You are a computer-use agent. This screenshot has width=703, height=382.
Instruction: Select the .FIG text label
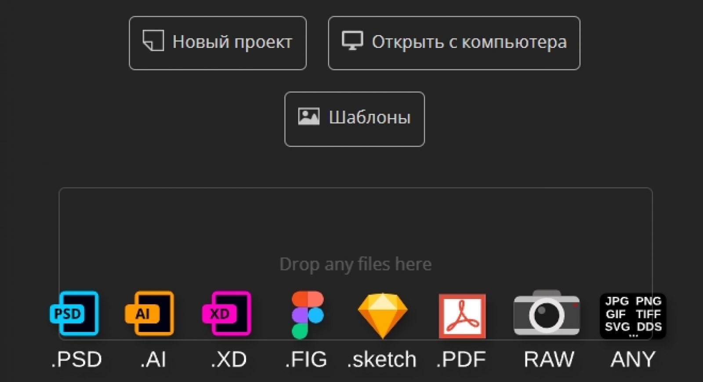point(306,360)
